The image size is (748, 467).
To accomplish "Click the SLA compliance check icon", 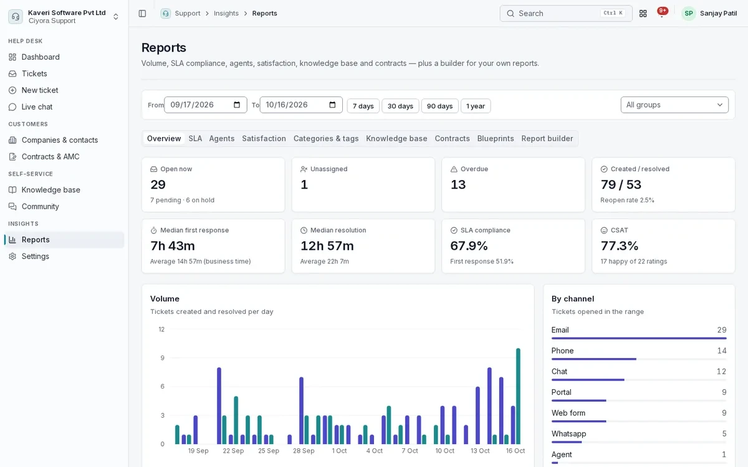I will [x=454, y=230].
